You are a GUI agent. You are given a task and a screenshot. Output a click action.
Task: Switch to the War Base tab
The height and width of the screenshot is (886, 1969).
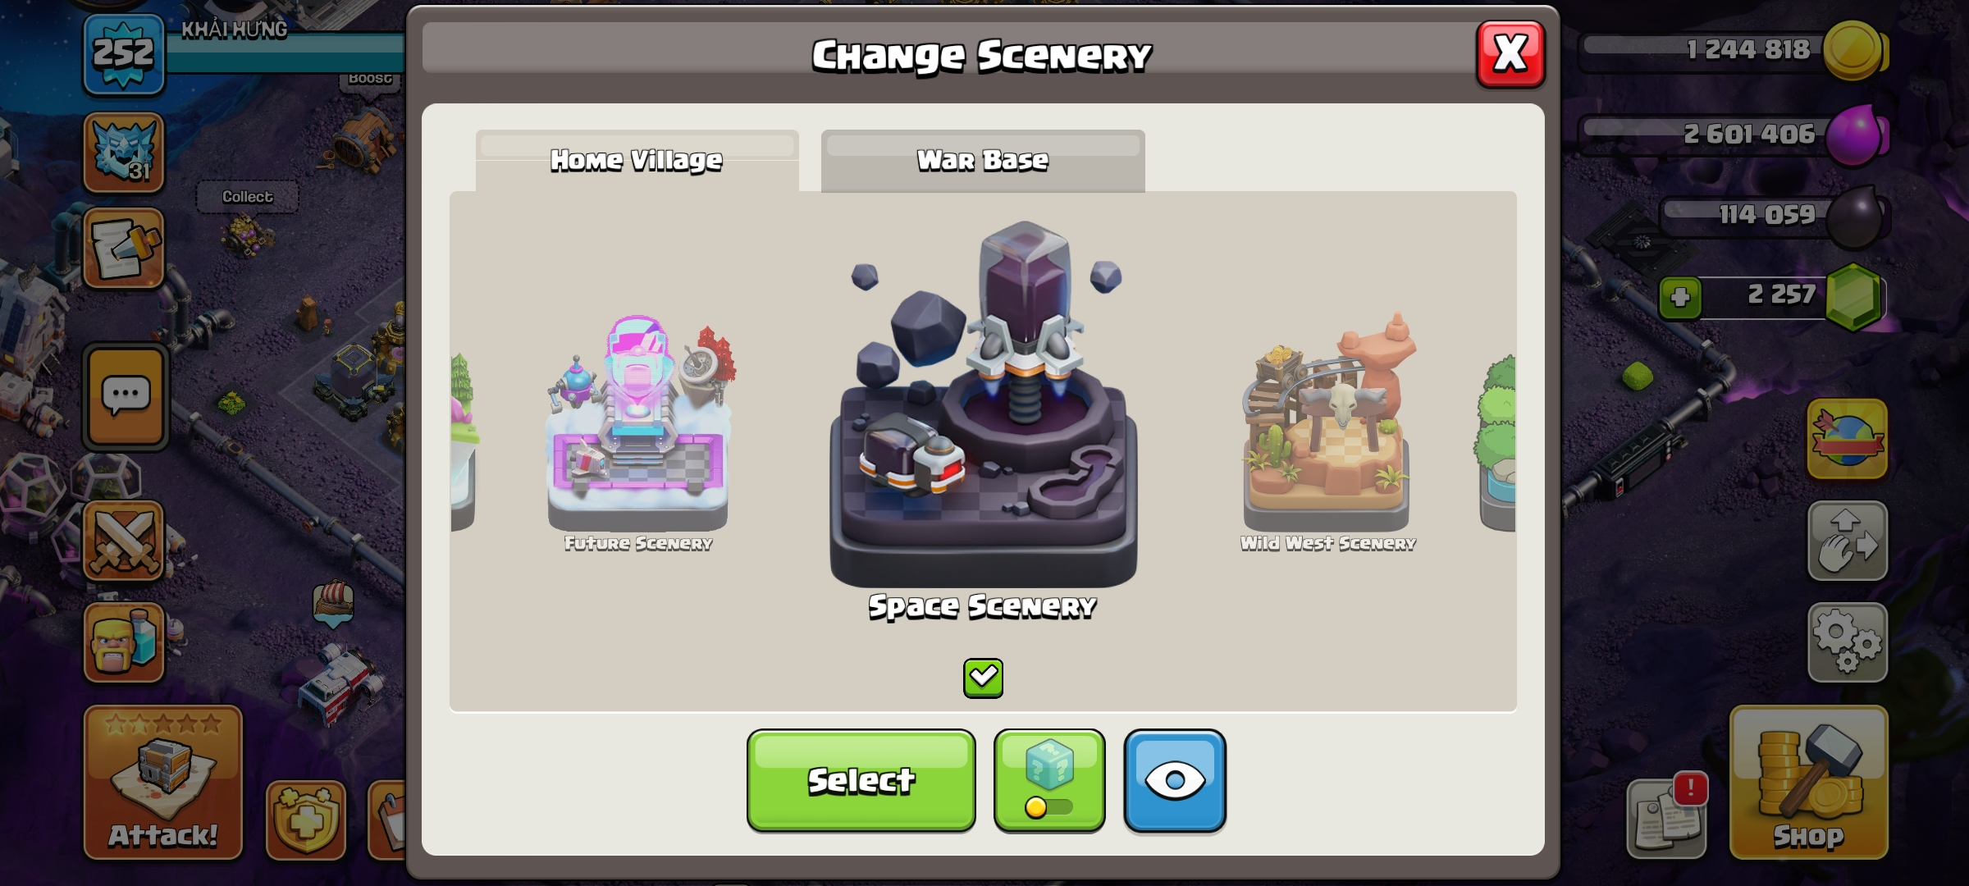pyautogui.click(x=983, y=160)
